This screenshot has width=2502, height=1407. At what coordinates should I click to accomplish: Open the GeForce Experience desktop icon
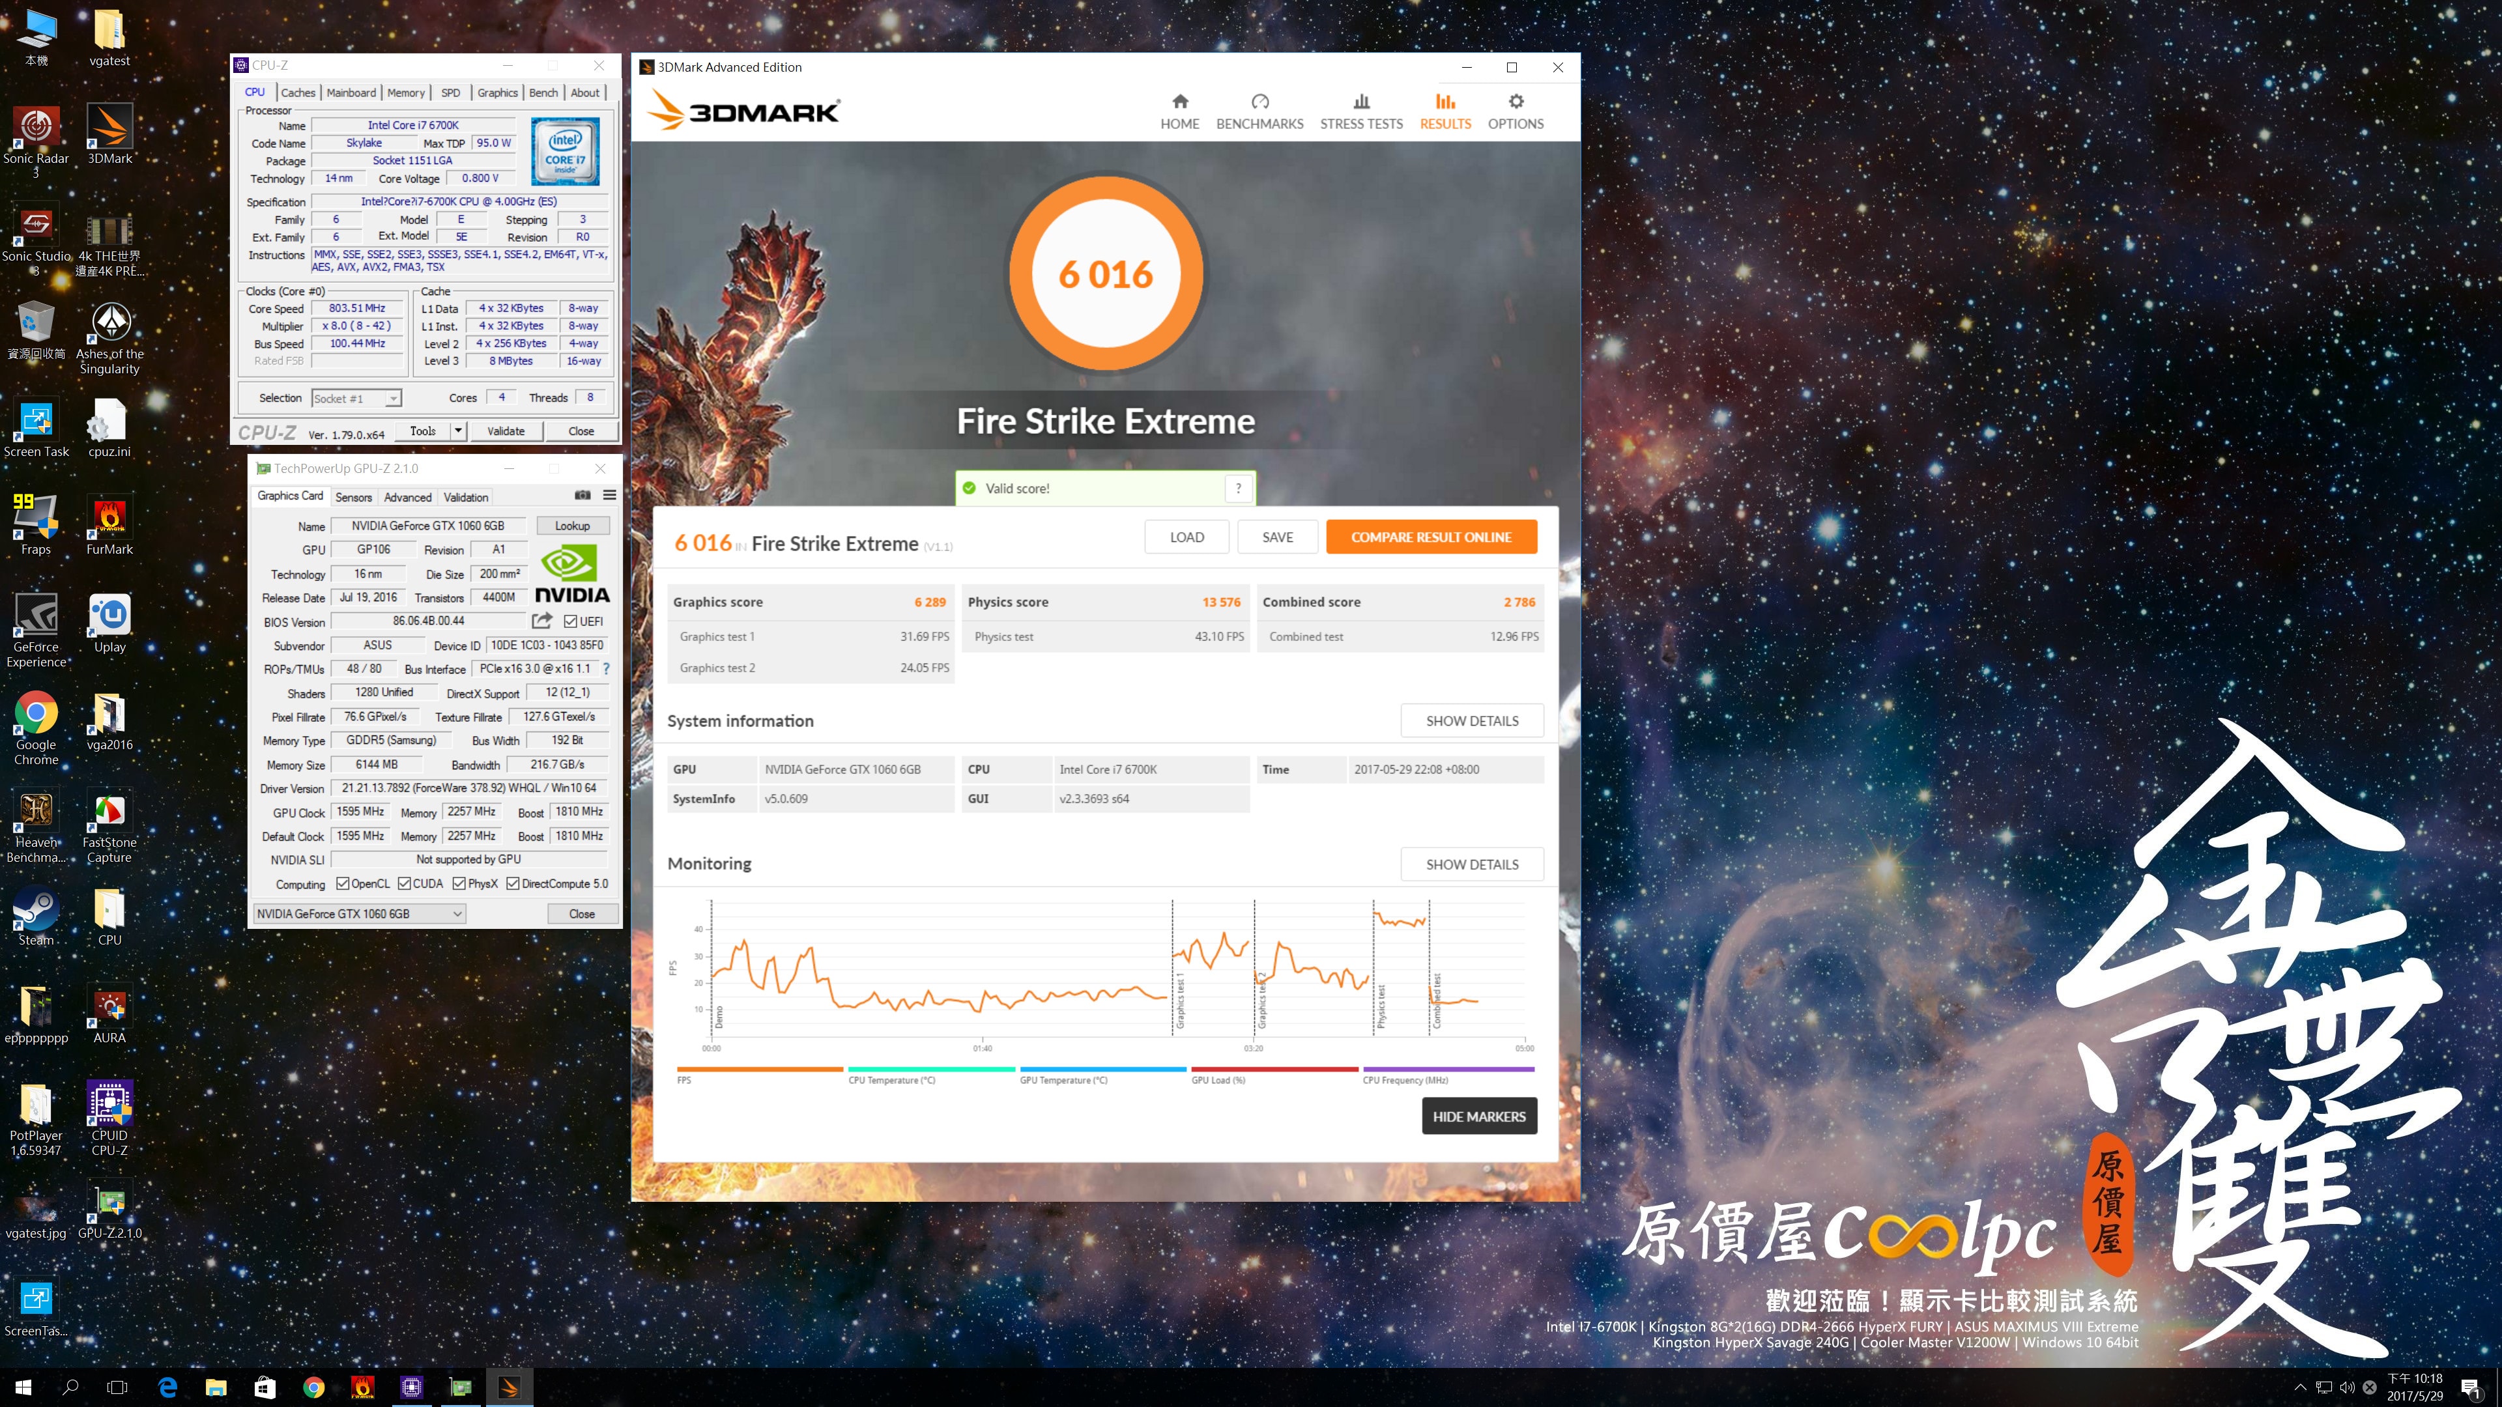[36, 630]
